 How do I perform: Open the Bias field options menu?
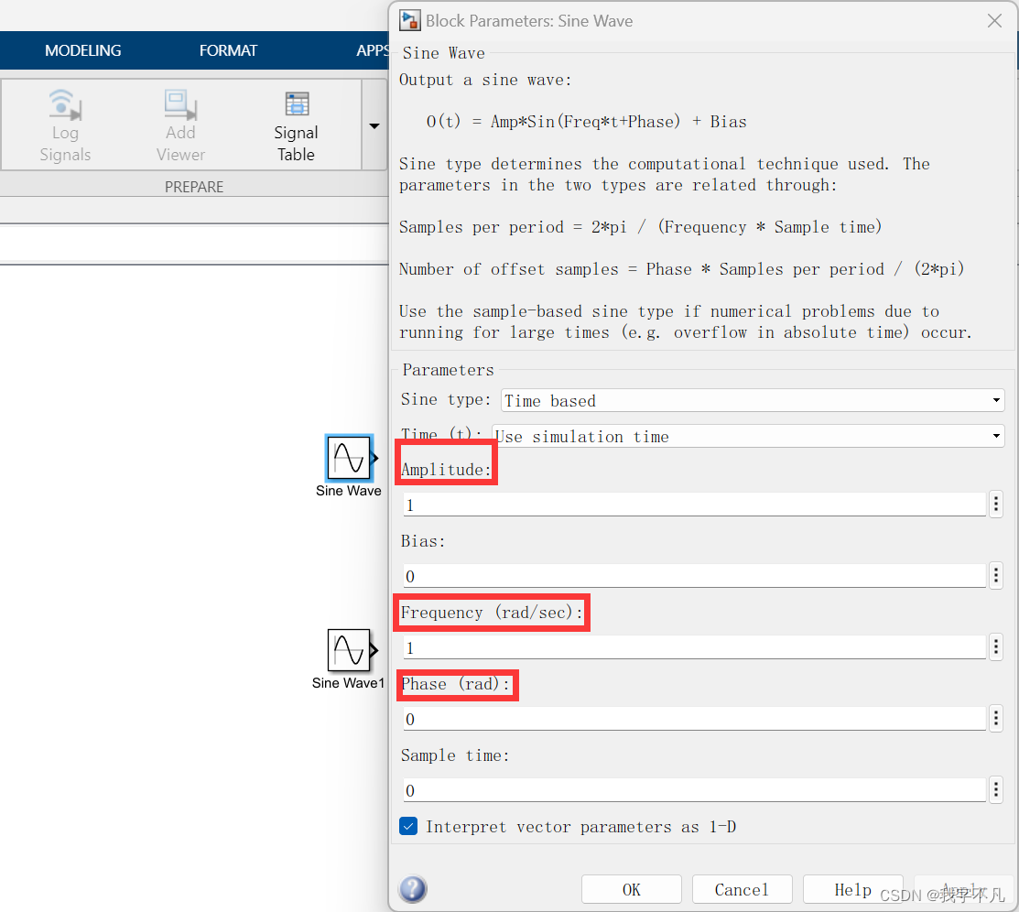(x=995, y=576)
